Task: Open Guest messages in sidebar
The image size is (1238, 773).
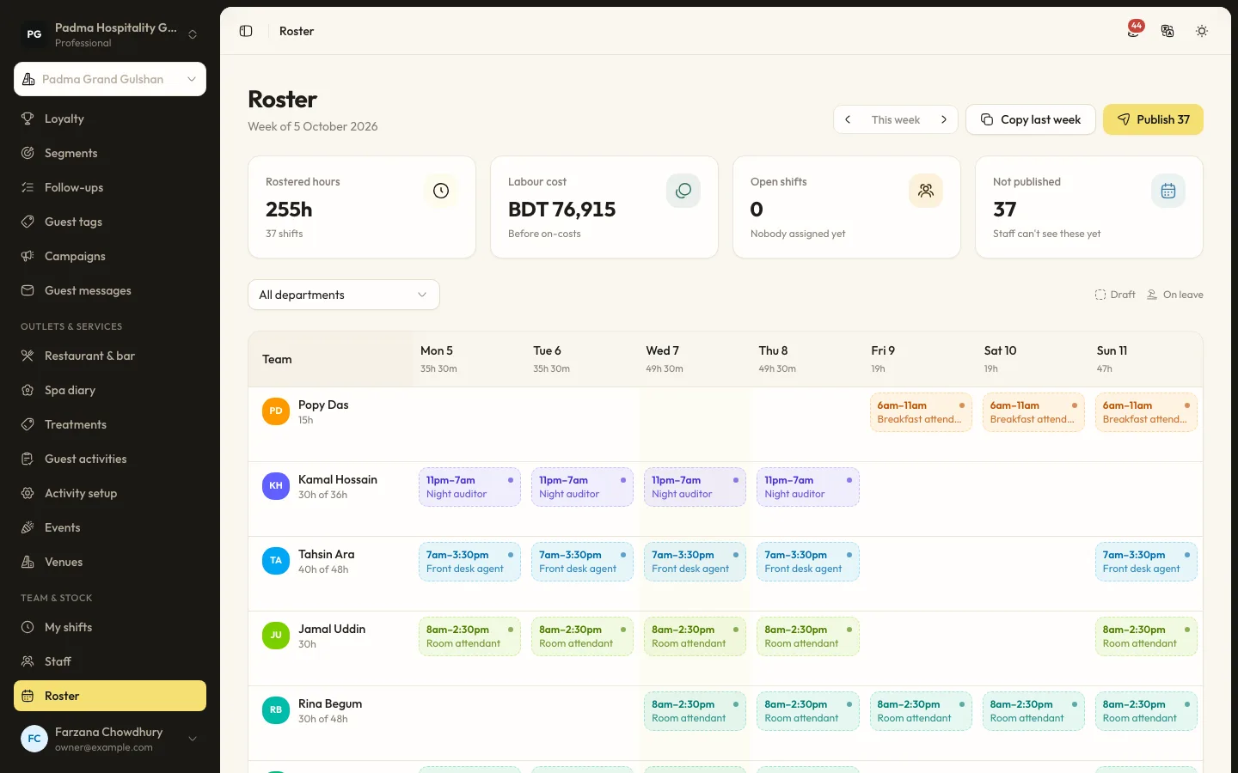Action: point(110,290)
